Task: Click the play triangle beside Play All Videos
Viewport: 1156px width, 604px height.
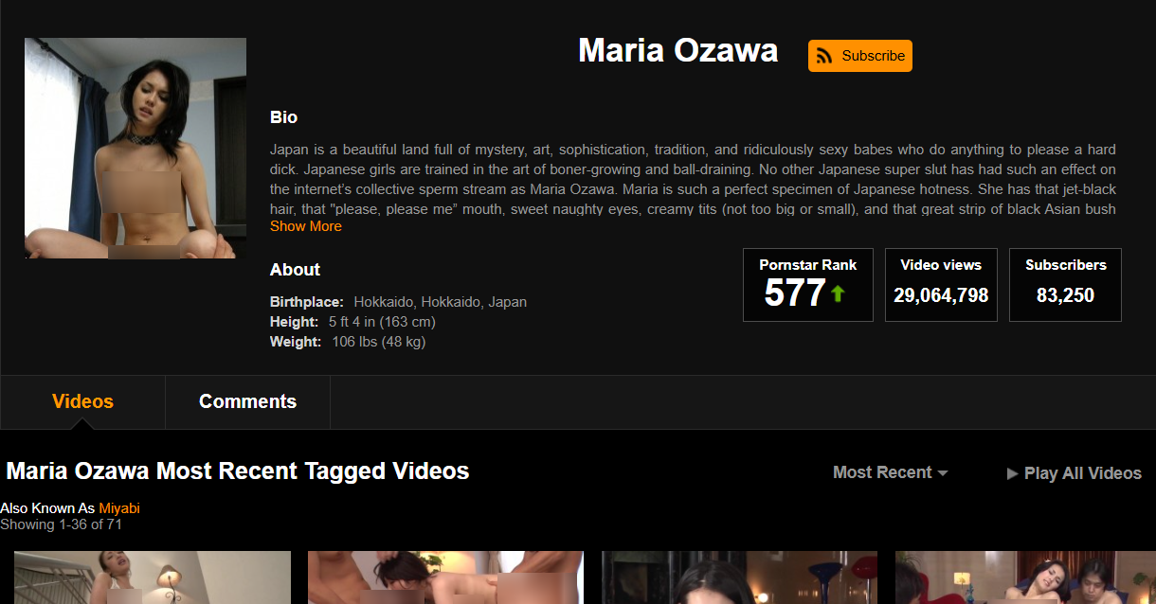Action: point(1012,473)
